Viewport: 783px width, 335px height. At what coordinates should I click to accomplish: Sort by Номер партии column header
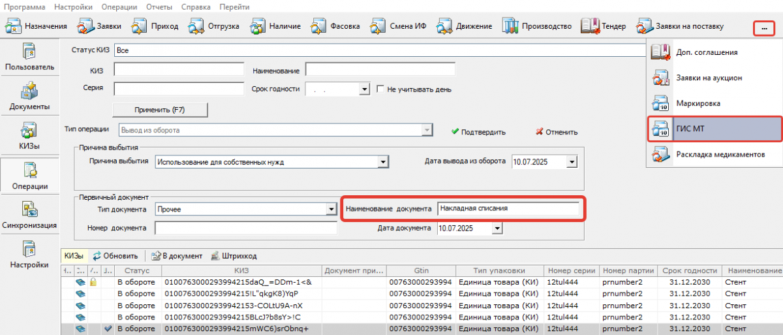[x=628, y=270]
